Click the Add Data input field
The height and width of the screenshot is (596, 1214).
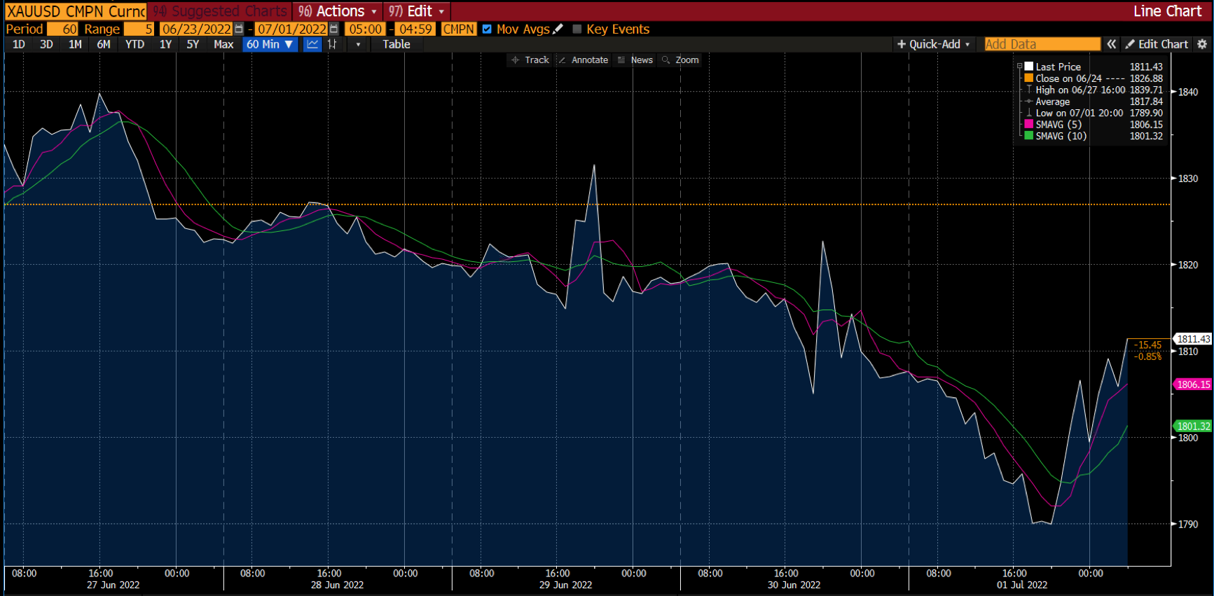1042,44
